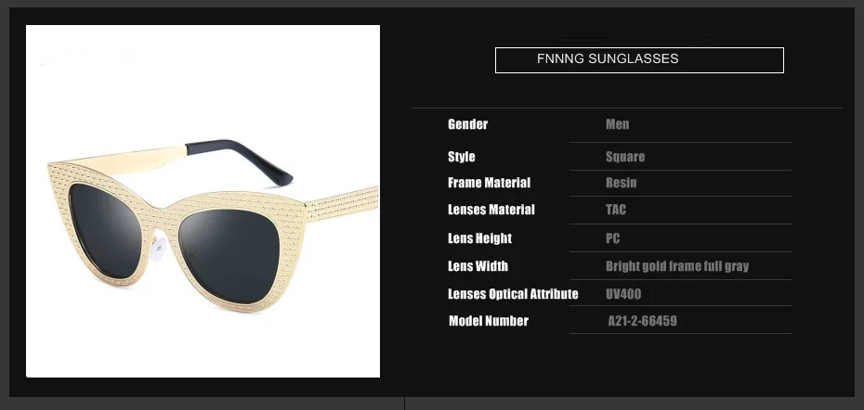
Task: Select the FNNNG SUNGLASSES title box
Action: click(x=639, y=60)
